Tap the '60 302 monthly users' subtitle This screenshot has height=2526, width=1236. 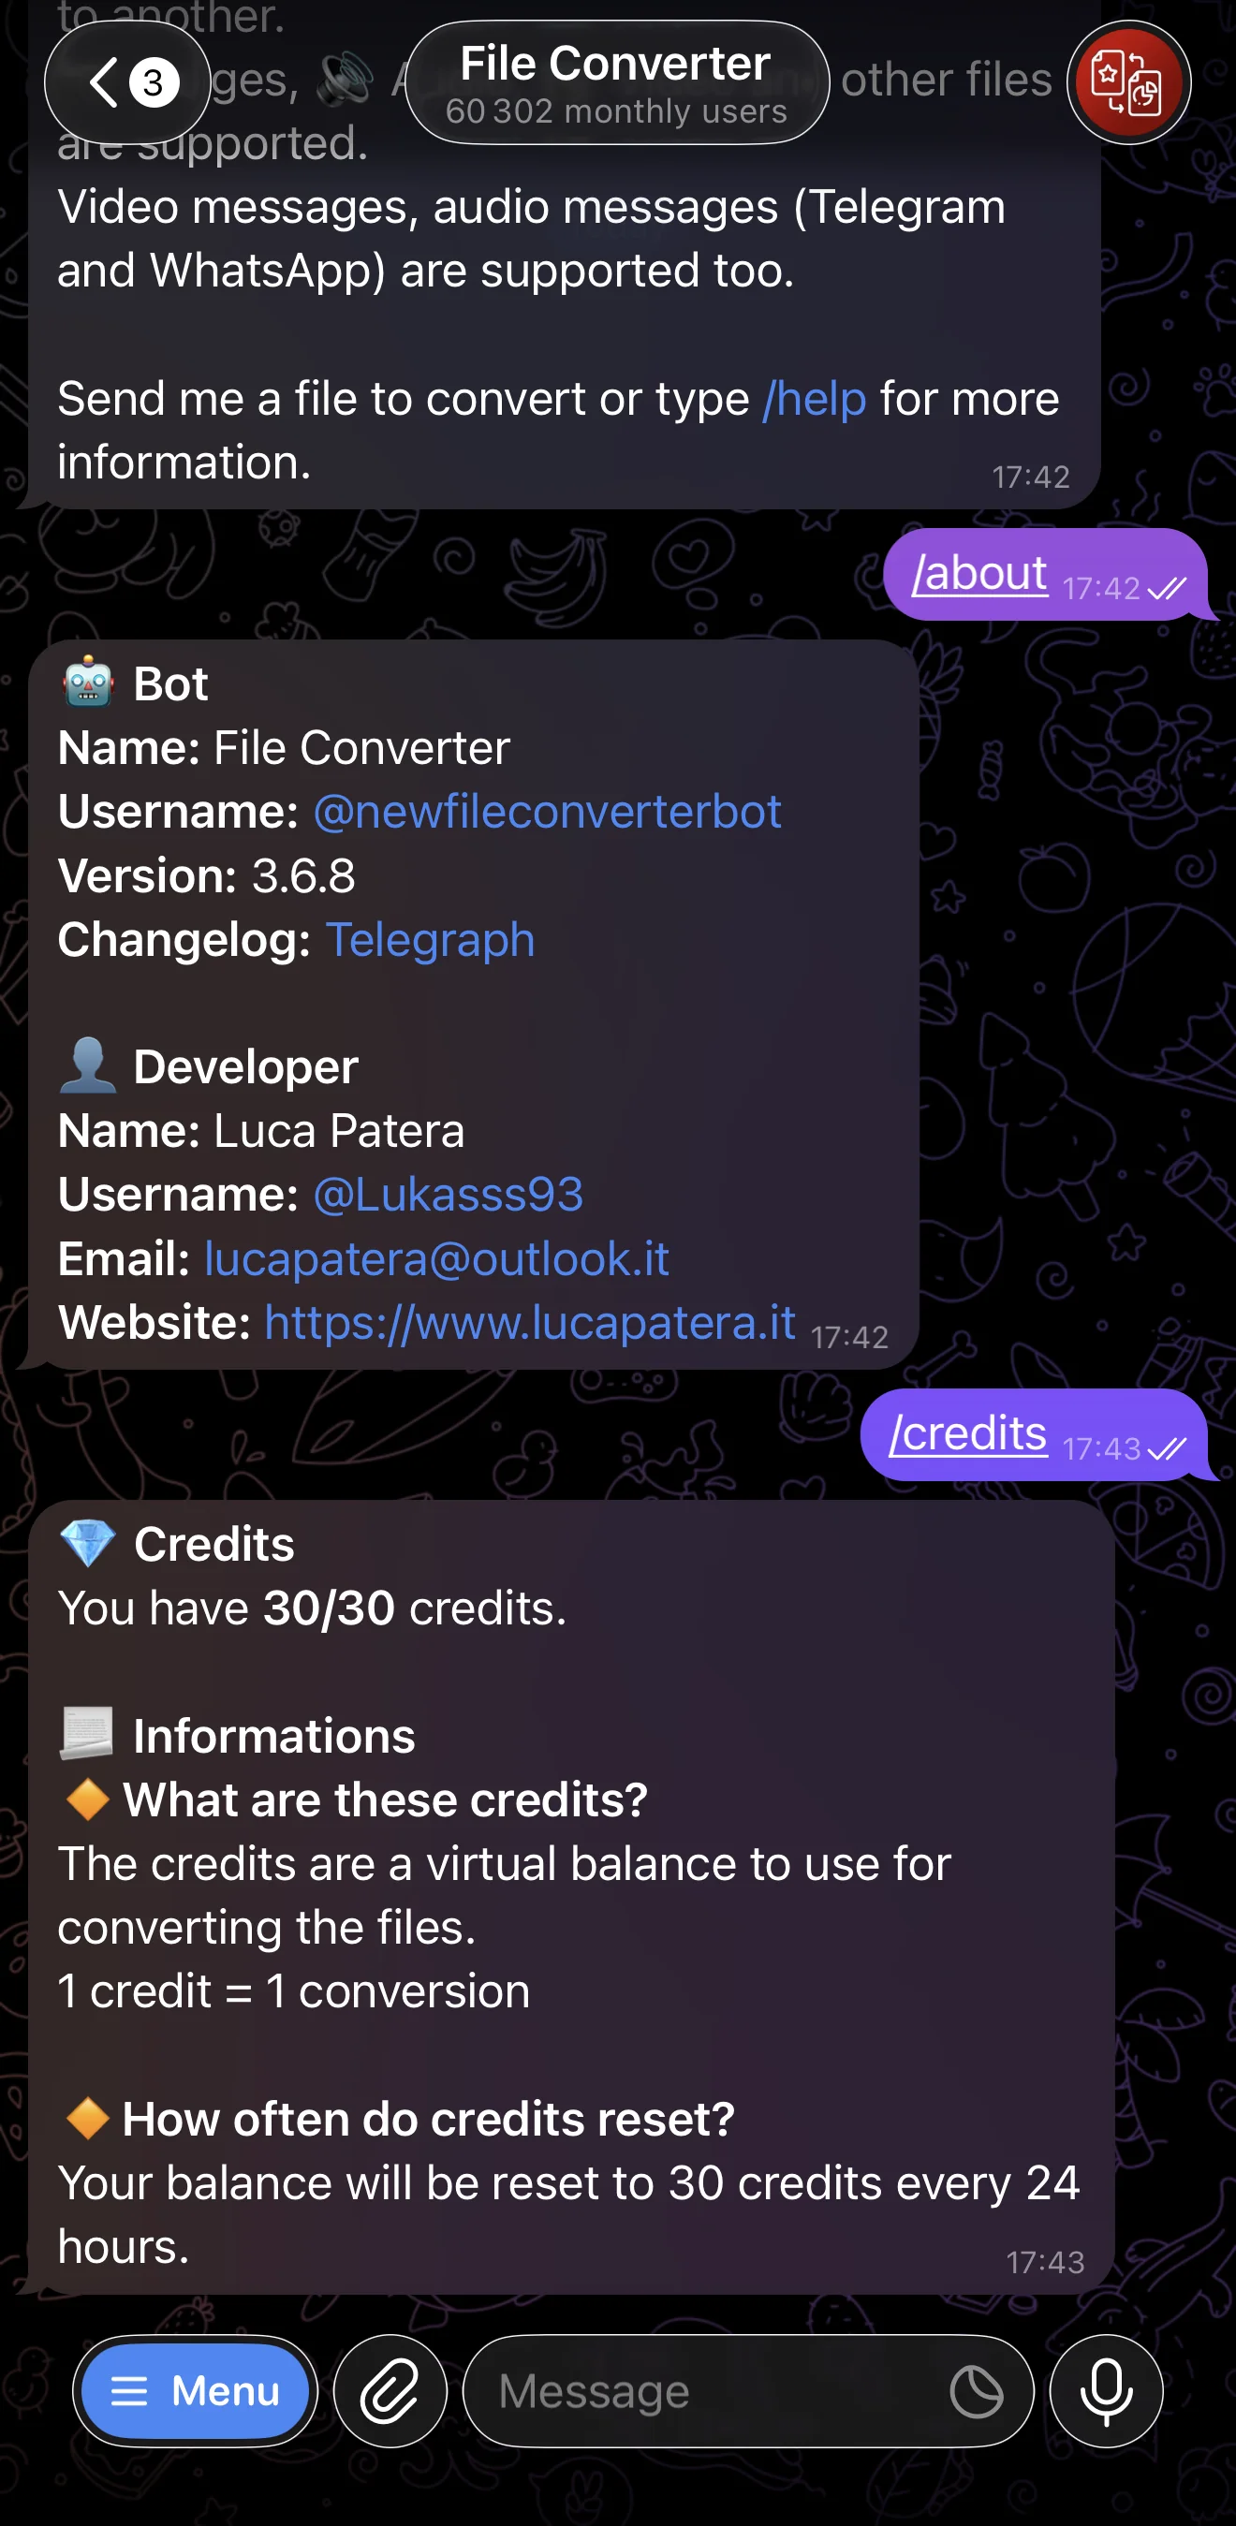(616, 110)
